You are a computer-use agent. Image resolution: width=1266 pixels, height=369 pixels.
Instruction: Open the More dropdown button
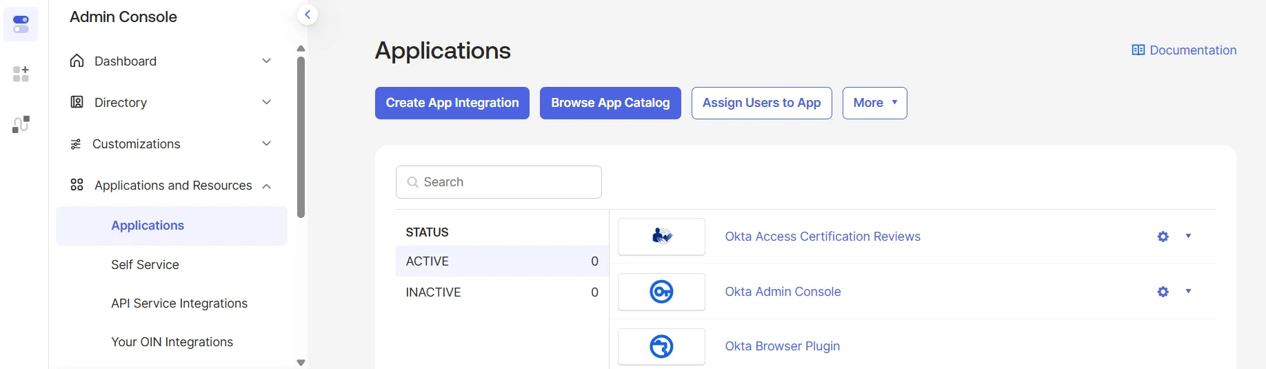(875, 103)
